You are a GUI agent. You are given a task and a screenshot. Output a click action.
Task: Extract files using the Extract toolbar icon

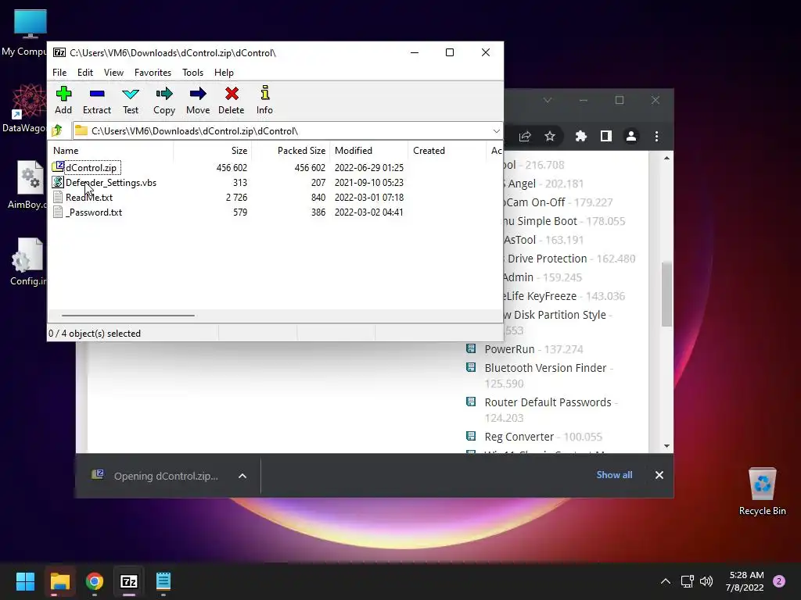point(96,100)
